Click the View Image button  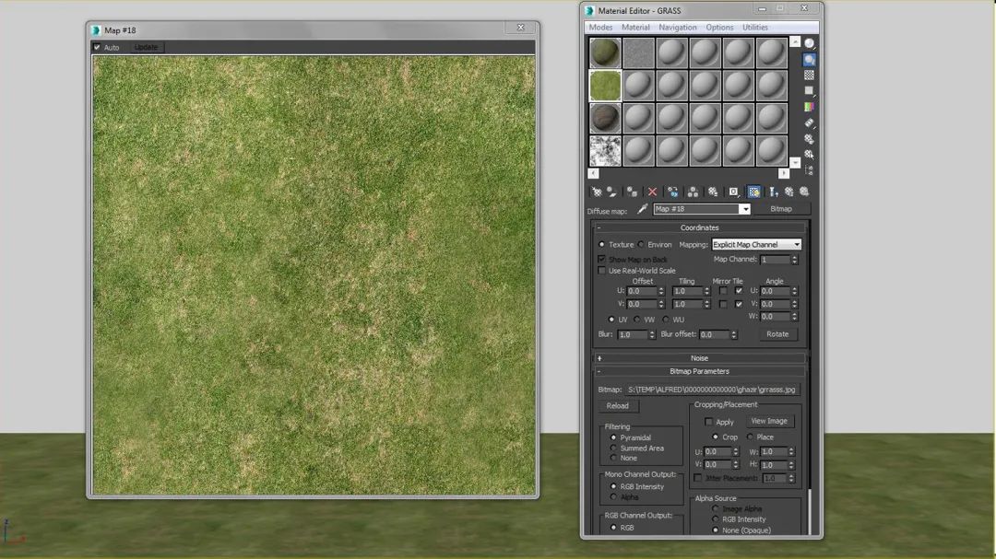point(768,421)
